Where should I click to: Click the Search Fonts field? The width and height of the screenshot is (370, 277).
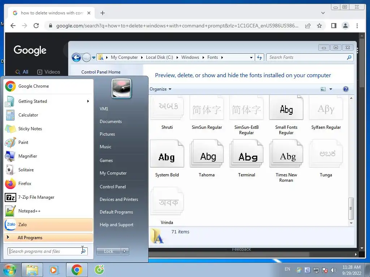[x=310, y=57]
